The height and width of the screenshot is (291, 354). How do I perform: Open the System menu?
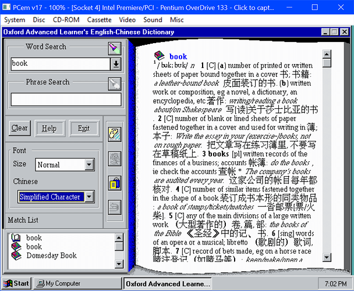point(15,20)
